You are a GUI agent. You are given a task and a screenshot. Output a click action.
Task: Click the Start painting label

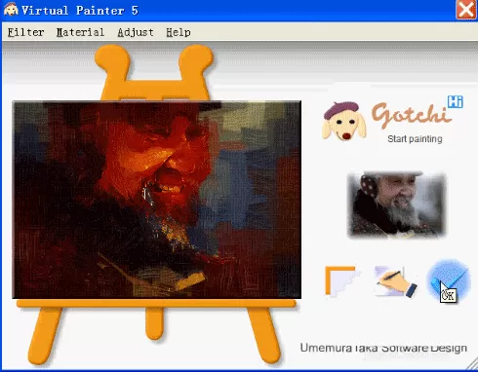point(415,139)
